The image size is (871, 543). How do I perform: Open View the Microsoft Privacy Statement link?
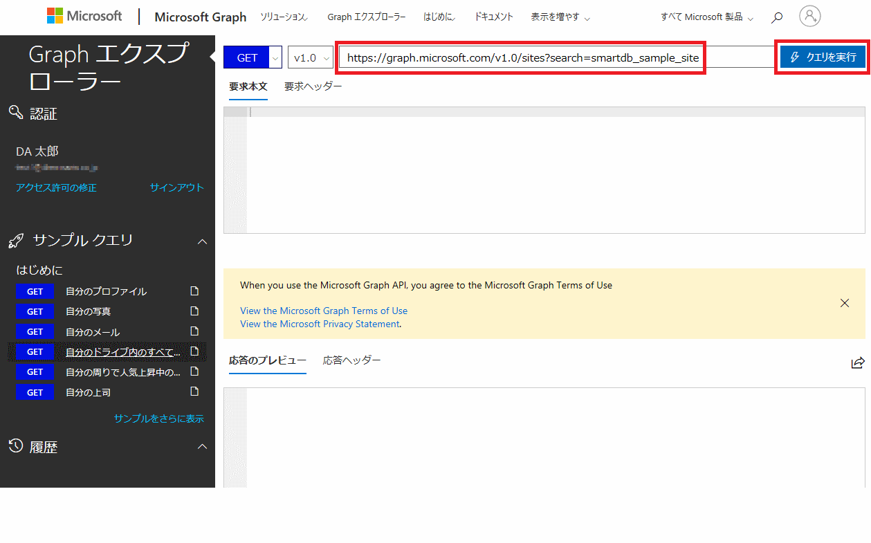click(320, 324)
